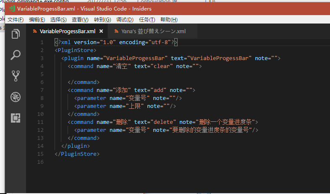Screen dimensions: 330x194
Task: Open the 转到(G) menu
Action: tap(102, 20)
